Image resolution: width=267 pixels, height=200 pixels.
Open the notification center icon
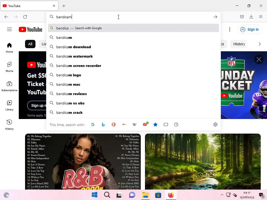(261, 195)
